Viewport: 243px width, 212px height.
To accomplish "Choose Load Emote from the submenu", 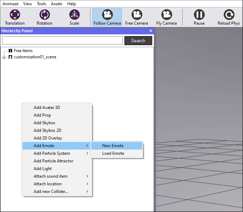I will pos(113,153).
